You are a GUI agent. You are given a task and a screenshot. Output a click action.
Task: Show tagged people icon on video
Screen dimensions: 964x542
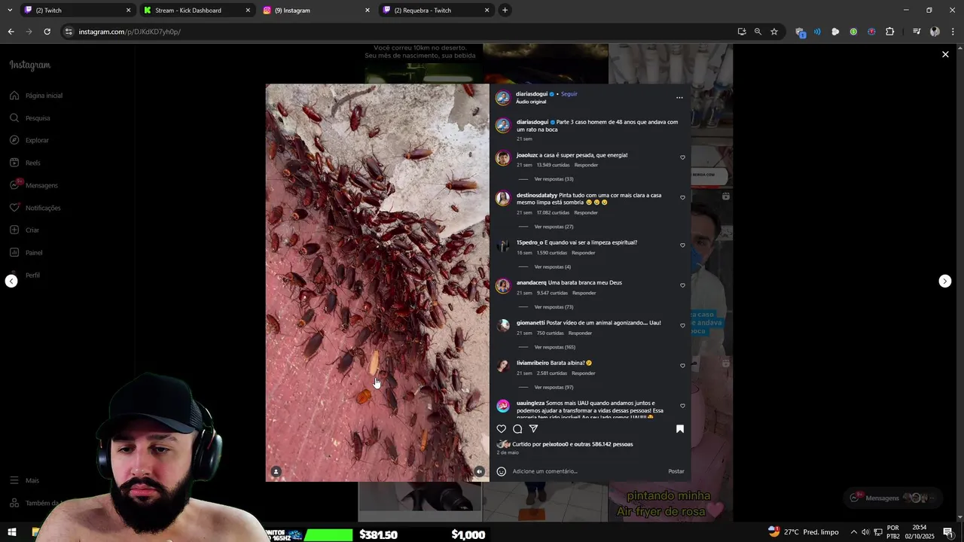(x=276, y=471)
